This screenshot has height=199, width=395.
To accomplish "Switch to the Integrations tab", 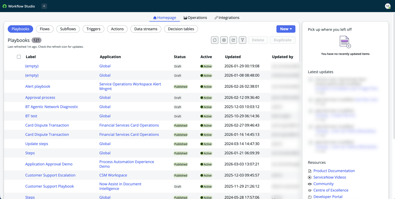I will click(227, 18).
